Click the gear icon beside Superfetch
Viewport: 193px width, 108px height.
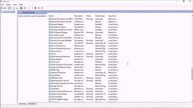[x=49, y=89]
